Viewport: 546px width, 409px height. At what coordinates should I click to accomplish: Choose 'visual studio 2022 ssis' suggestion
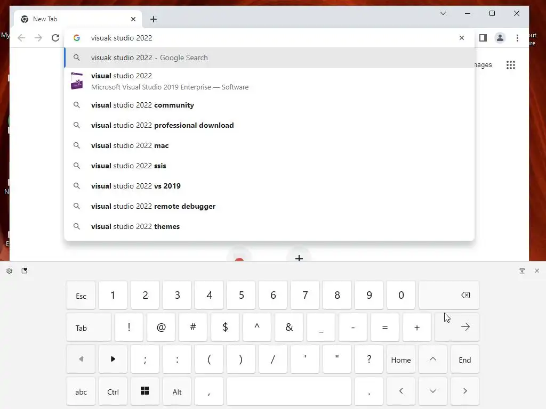click(269, 166)
